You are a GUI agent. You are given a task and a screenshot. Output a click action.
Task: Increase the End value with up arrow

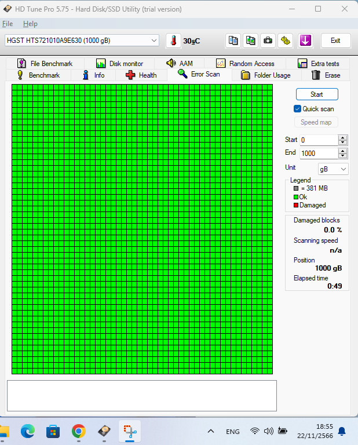pyautogui.click(x=343, y=151)
